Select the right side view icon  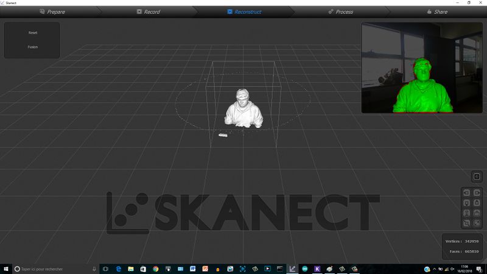pyautogui.click(x=477, y=192)
